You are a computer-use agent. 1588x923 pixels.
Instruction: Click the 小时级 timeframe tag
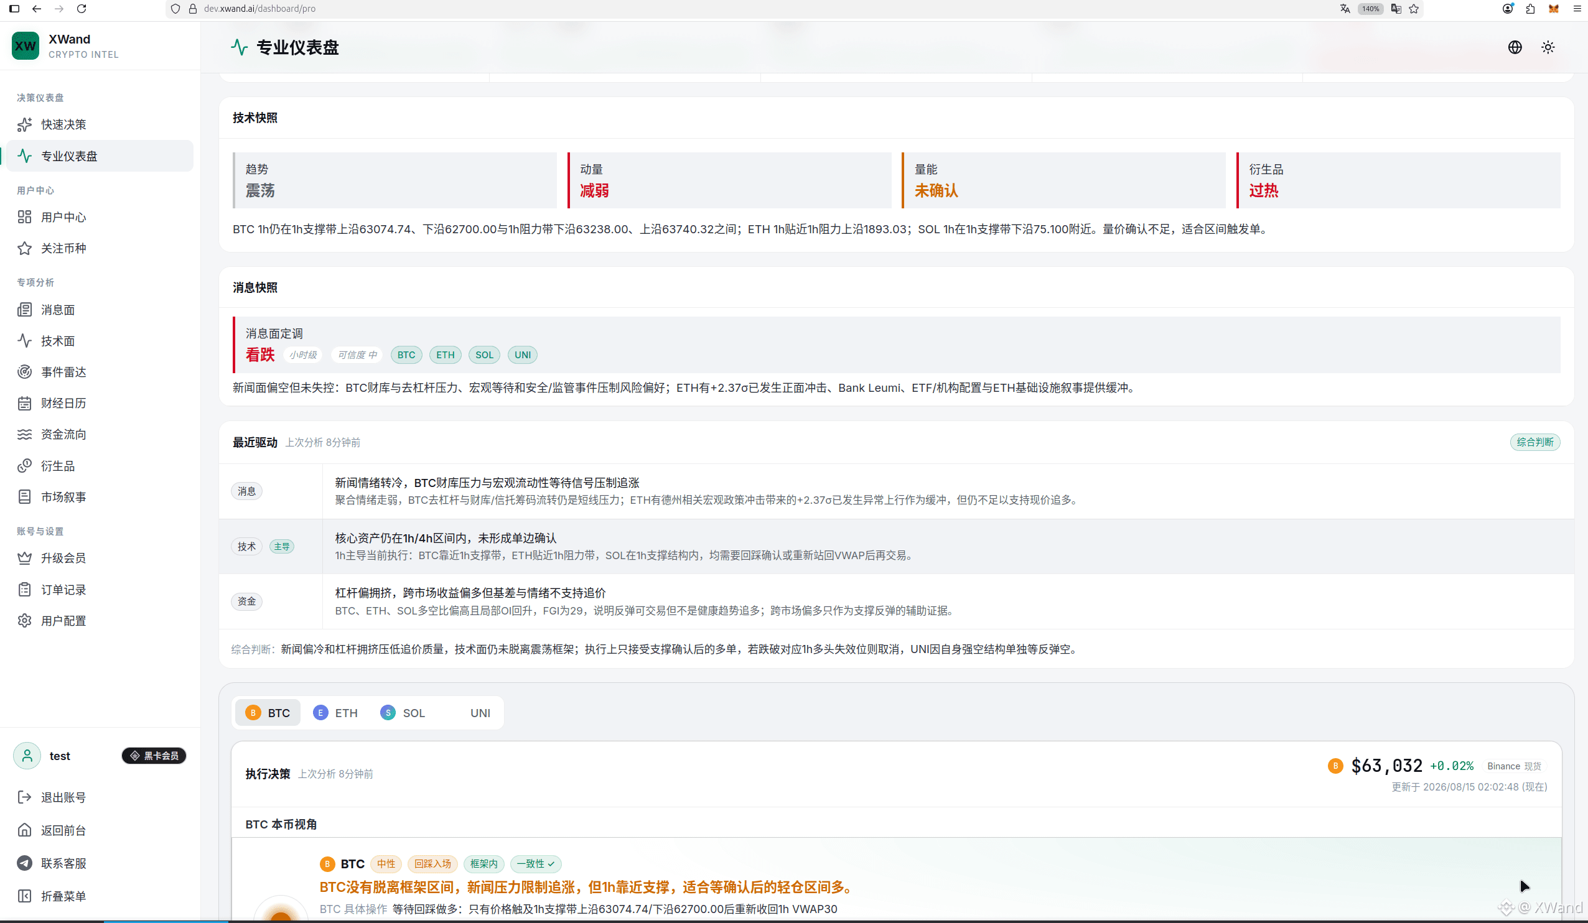point(303,355)
